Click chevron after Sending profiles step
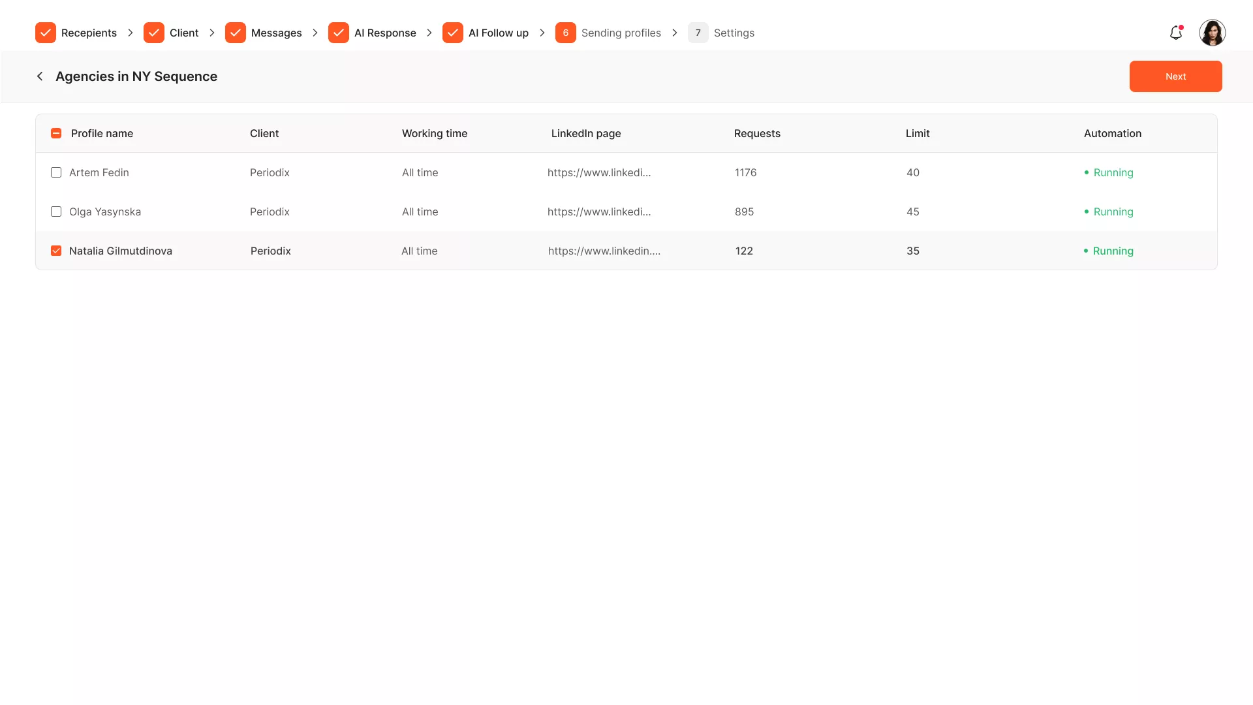 click(675, 33)
